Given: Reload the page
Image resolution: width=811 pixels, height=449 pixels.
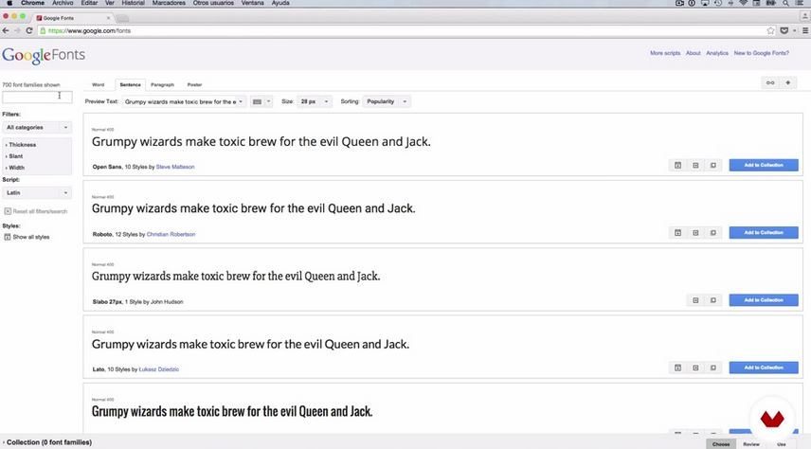Looking at the screenshot, I should pyautogui.click(x=29, y=31).
